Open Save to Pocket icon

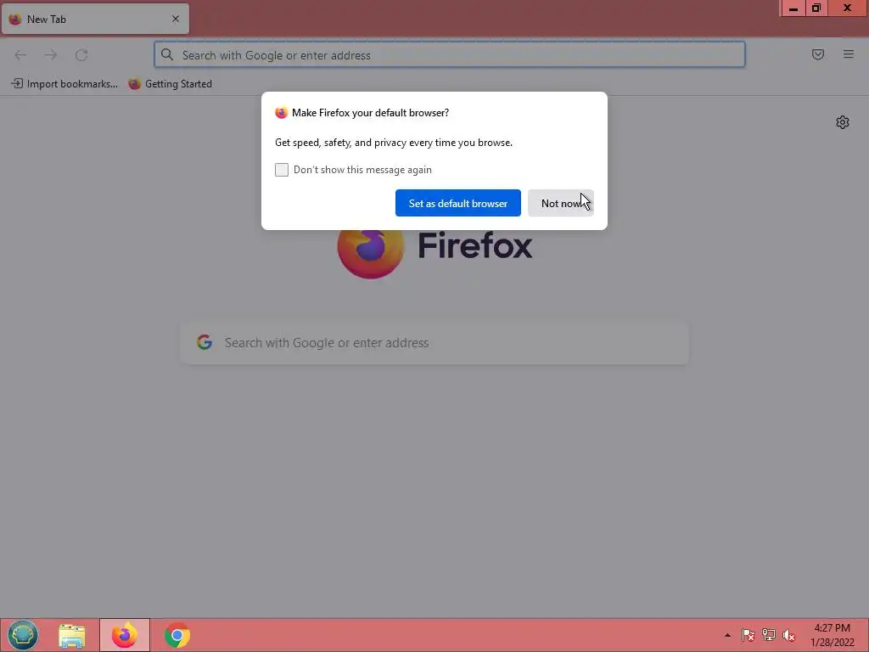pyautogui.click(x=818, y=54)
